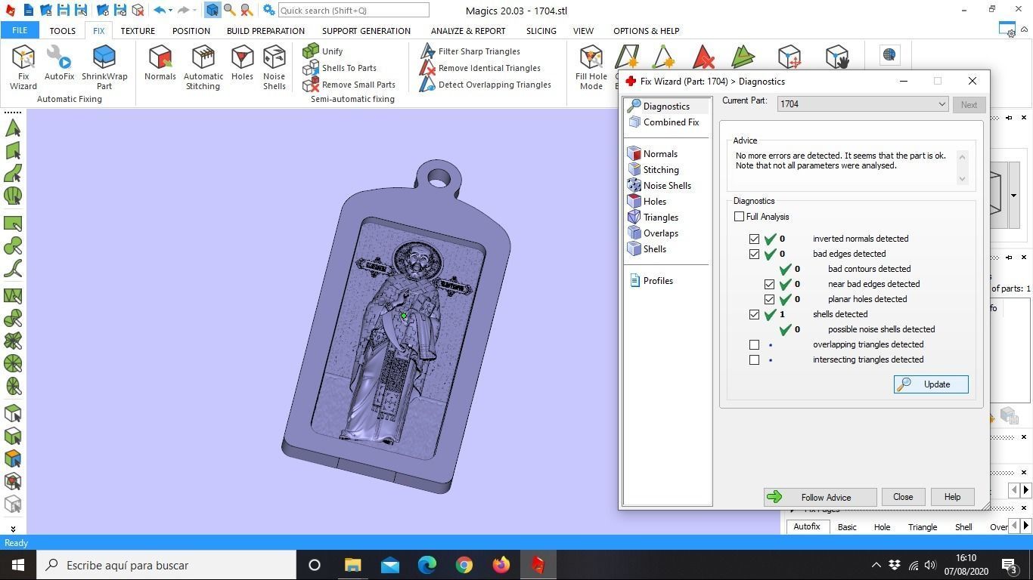
Task: Open BUILD PREPARATION tab
Action: pyautogui.click(x=265, y=31)
